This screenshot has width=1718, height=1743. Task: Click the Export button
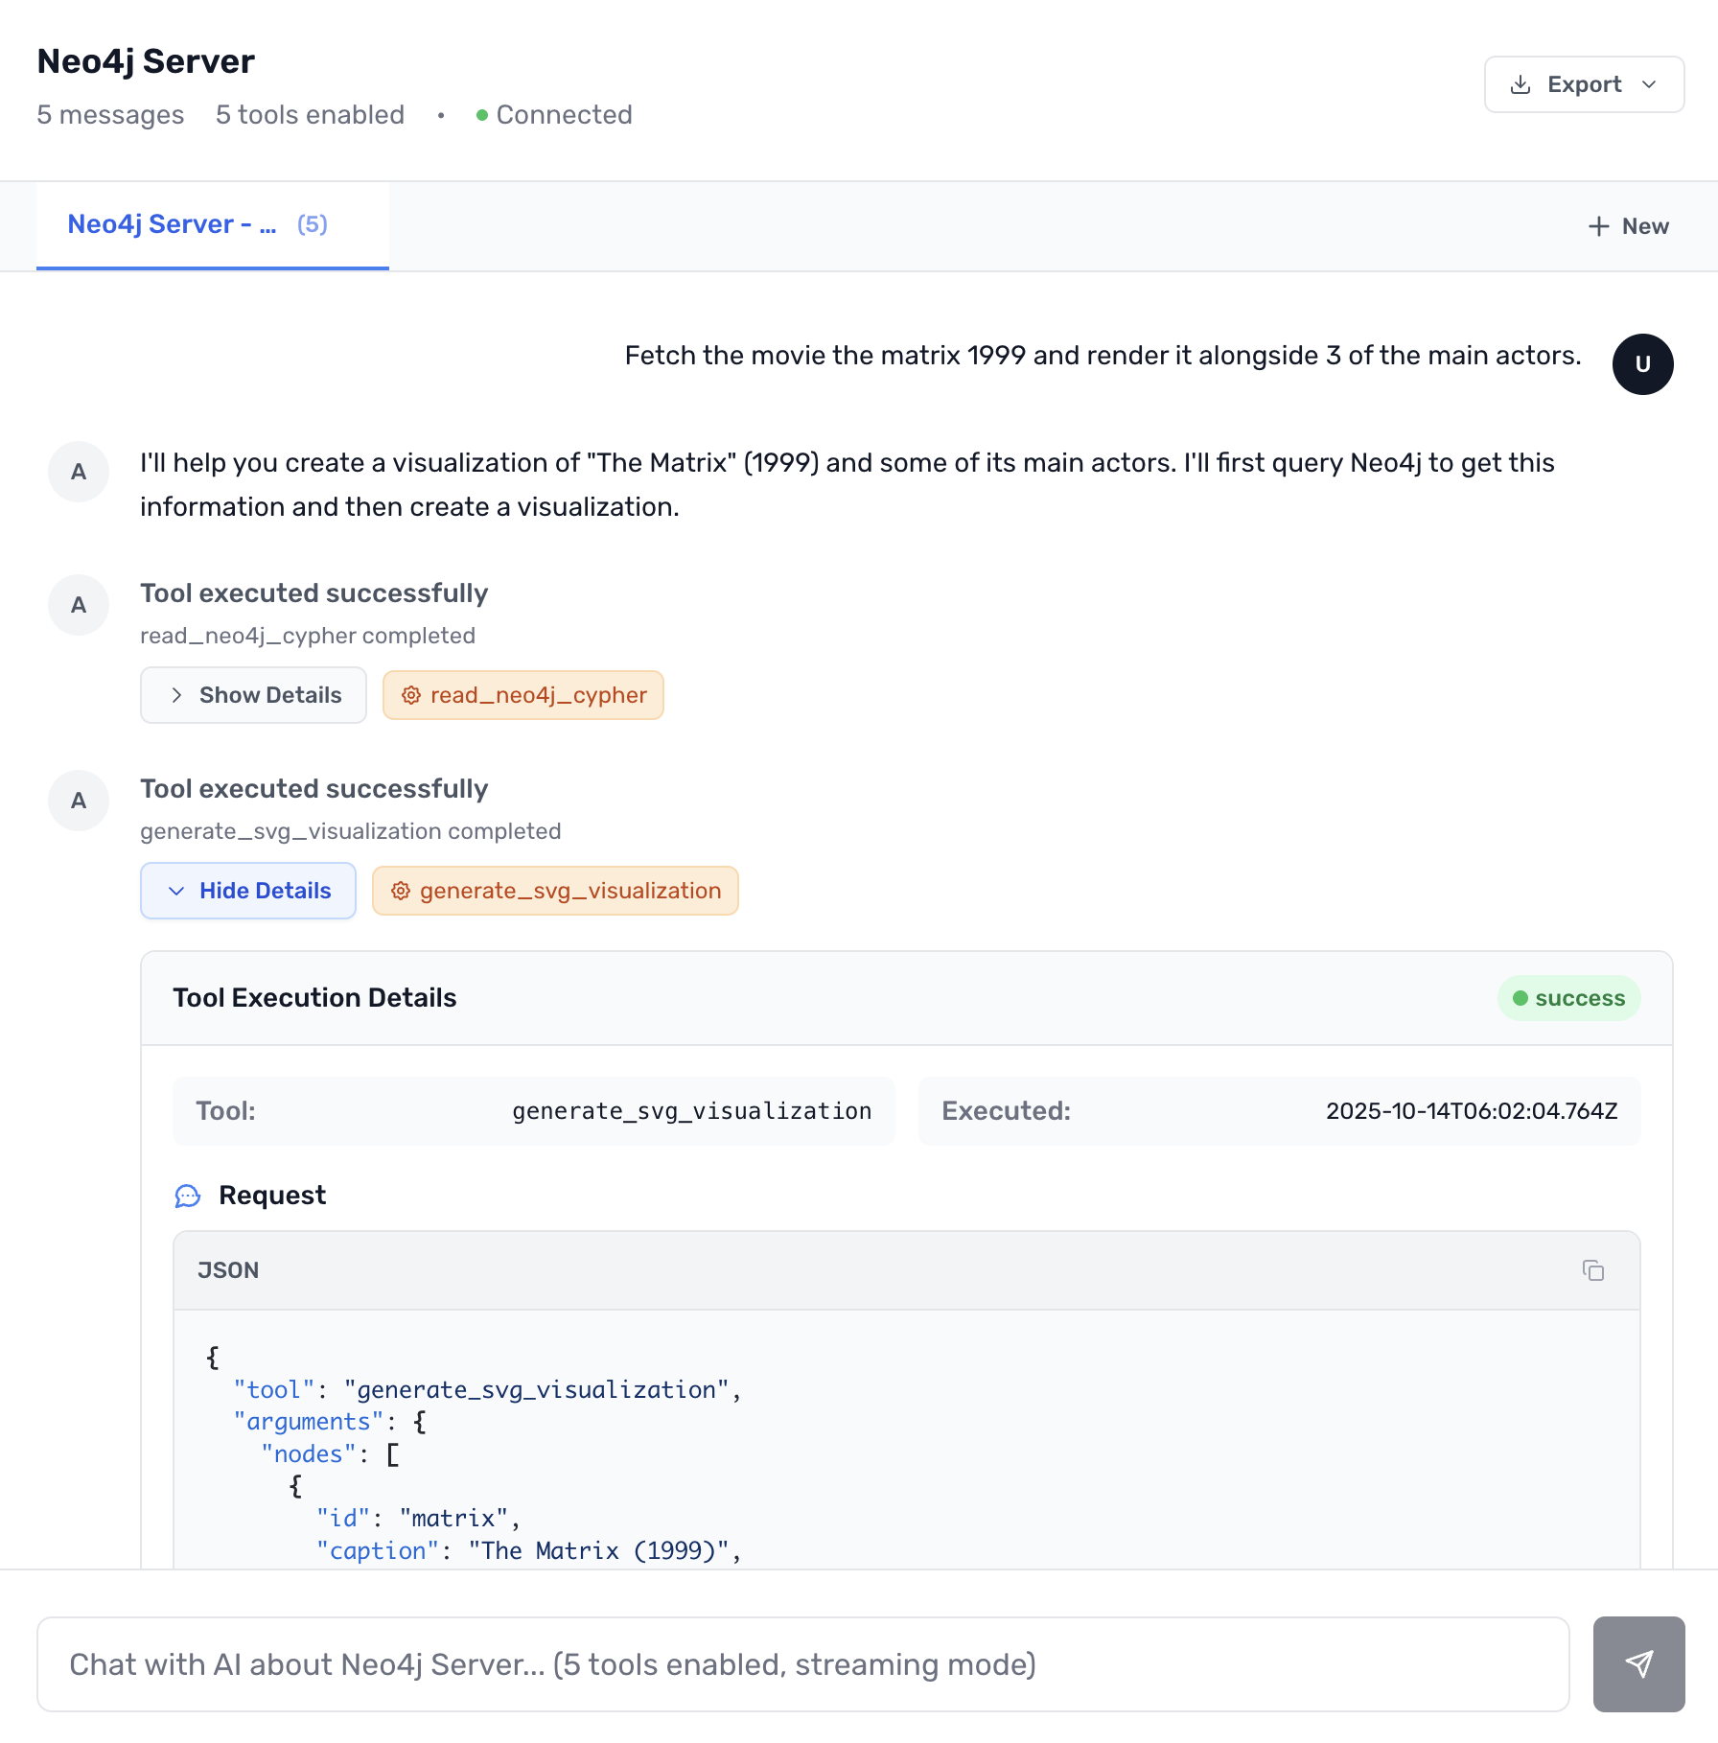coord(1583,84)
